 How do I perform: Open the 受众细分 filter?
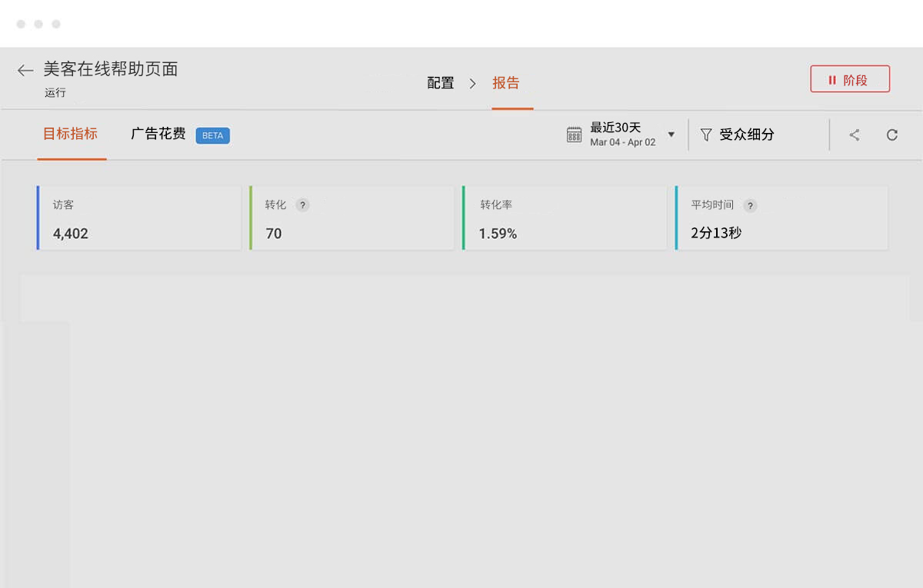point(737,135)
